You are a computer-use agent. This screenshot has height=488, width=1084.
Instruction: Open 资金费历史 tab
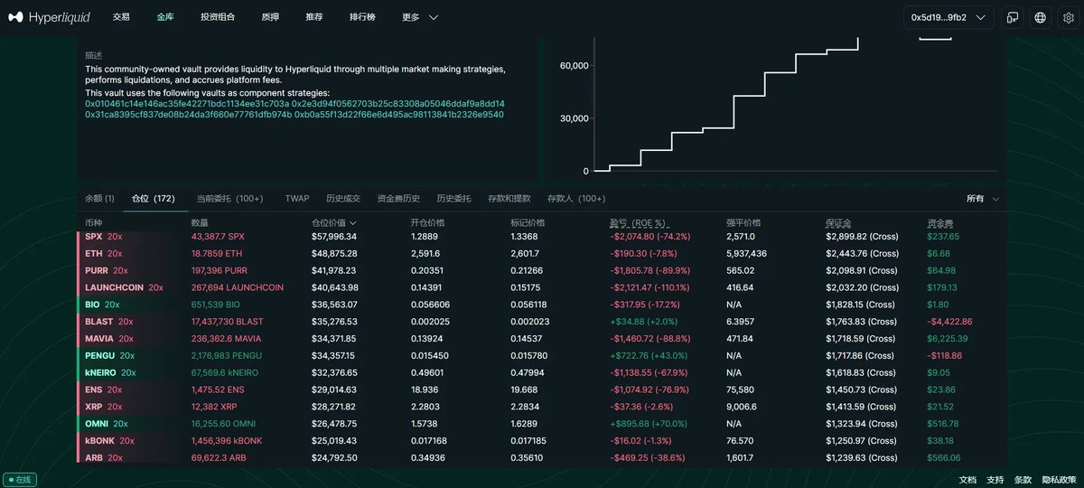click(398, 198)
